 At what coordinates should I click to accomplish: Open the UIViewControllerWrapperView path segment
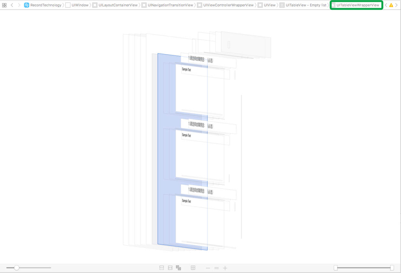[x=225, y=5]
